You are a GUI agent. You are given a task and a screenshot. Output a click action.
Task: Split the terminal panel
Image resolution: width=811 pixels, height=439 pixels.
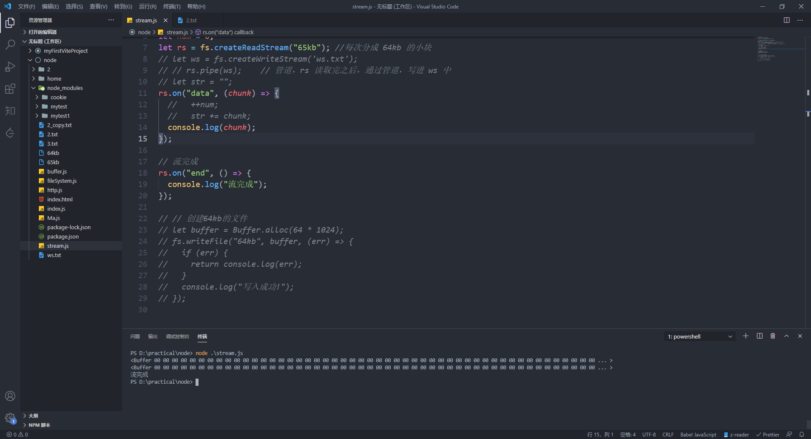pyautogui.click(x=759, y=336)
